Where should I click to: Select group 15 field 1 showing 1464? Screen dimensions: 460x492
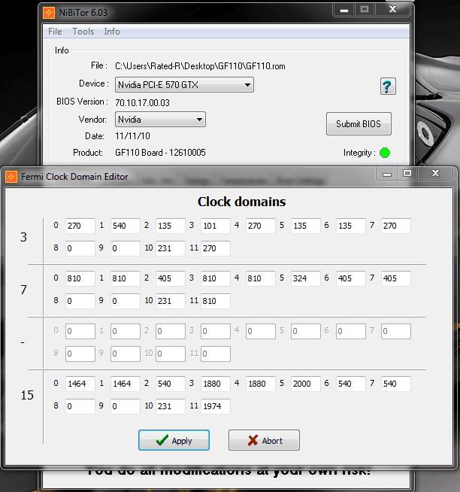click(126, 384)
